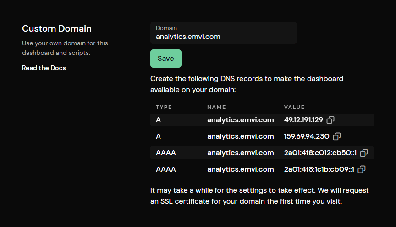Copy the 49.12.191.129 IP address value
Viewport: 396px width, 227px height.
(330, 120)
